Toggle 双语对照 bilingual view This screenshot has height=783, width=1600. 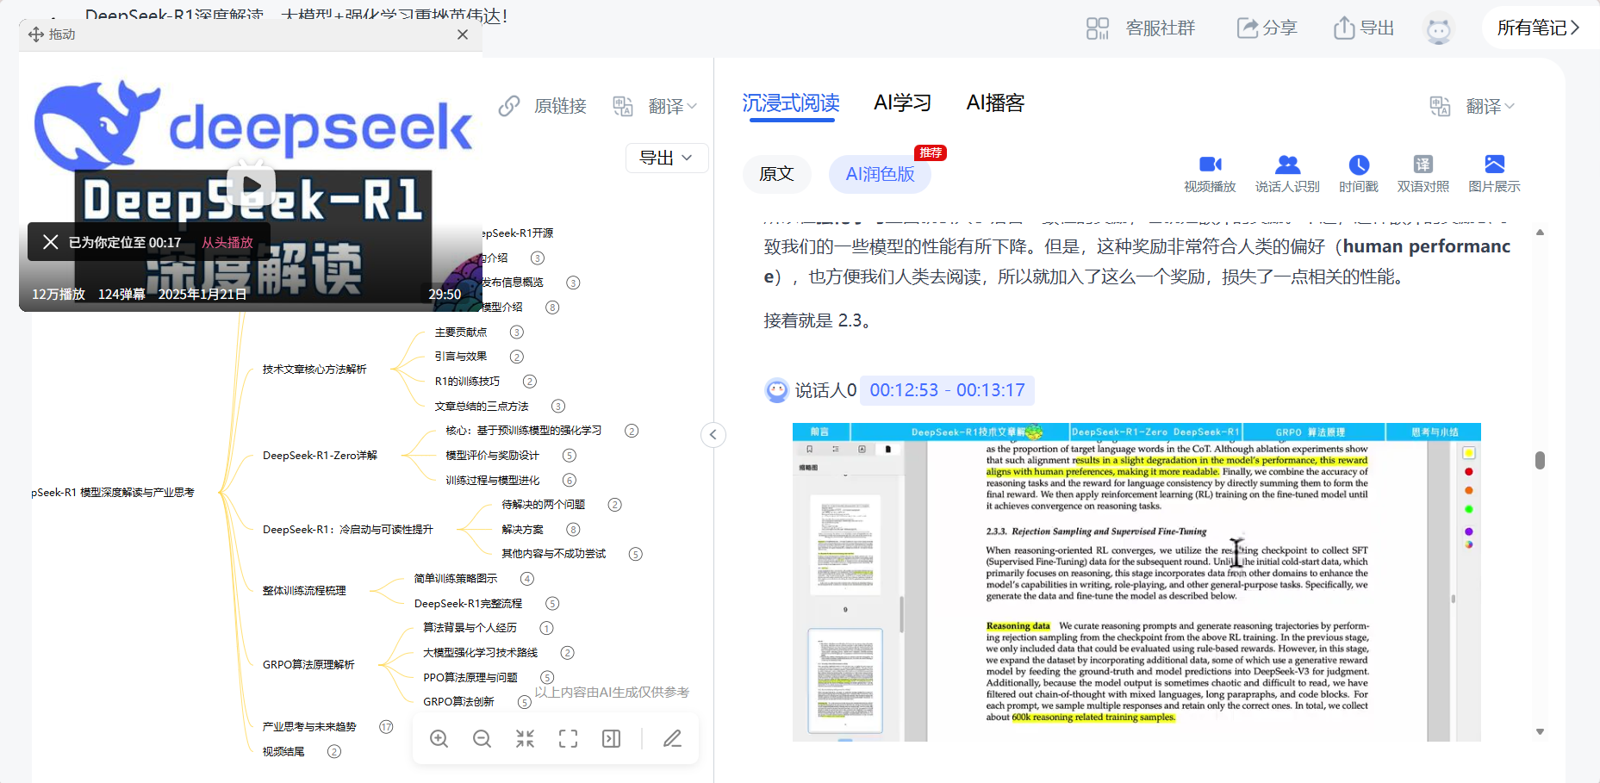pyautogui.click(x=1423, y=174)
